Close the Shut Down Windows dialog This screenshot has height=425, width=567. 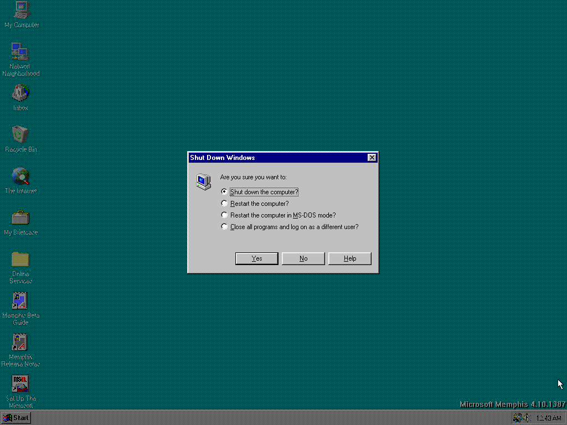coord(372,158)
